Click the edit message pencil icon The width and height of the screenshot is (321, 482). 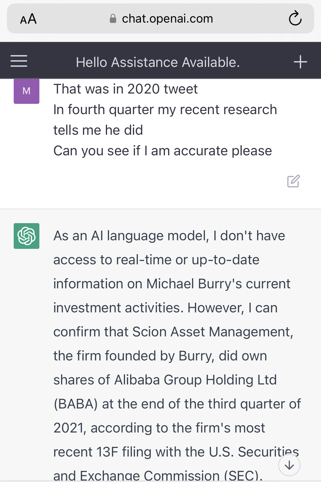[x=293, y=181]
